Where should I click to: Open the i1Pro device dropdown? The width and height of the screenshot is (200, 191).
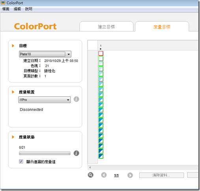pyautogui.click(x=45, y=100)
